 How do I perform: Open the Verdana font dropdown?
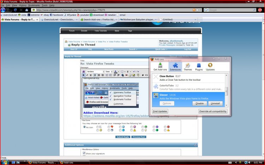click(95, 72)
